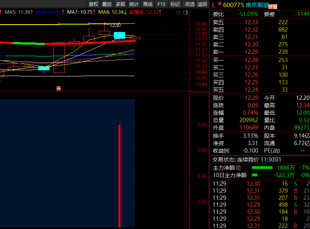Click the 返回 back button
310x229 pixels.
click(x=202, y=4)
